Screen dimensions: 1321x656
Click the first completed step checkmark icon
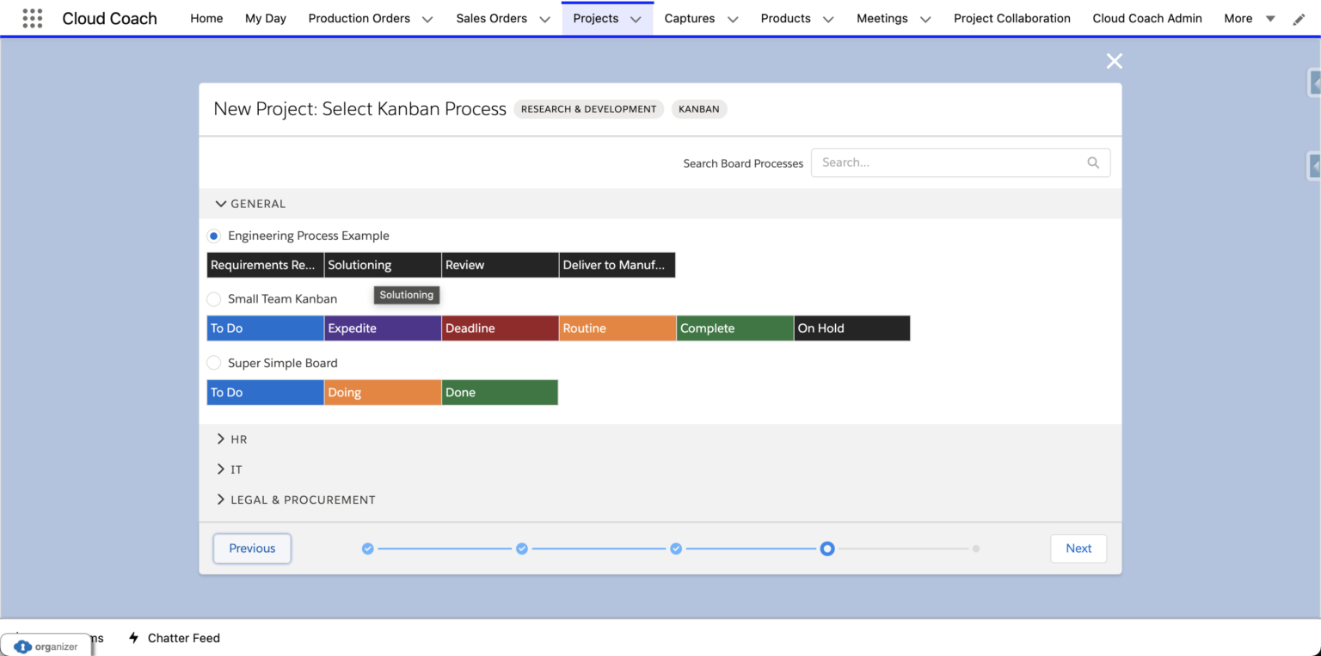click(x=367, y=548)
